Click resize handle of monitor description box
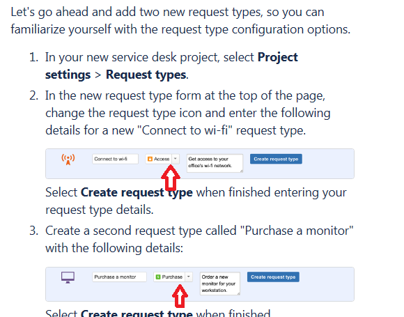This screenshot has height=317, width=404. pyautogui.click(x=238, y=293)
